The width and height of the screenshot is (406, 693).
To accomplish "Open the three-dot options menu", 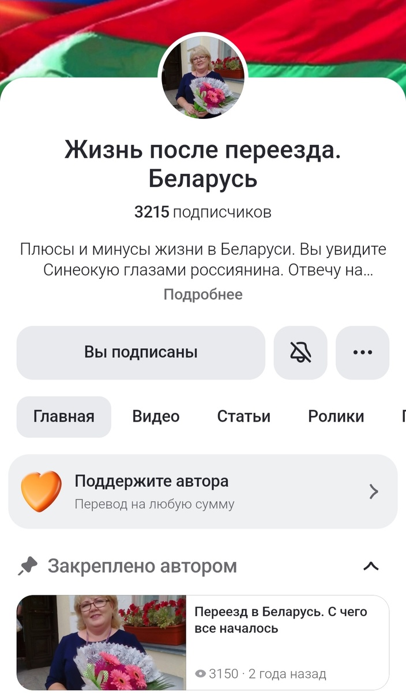I will [362, 353].
